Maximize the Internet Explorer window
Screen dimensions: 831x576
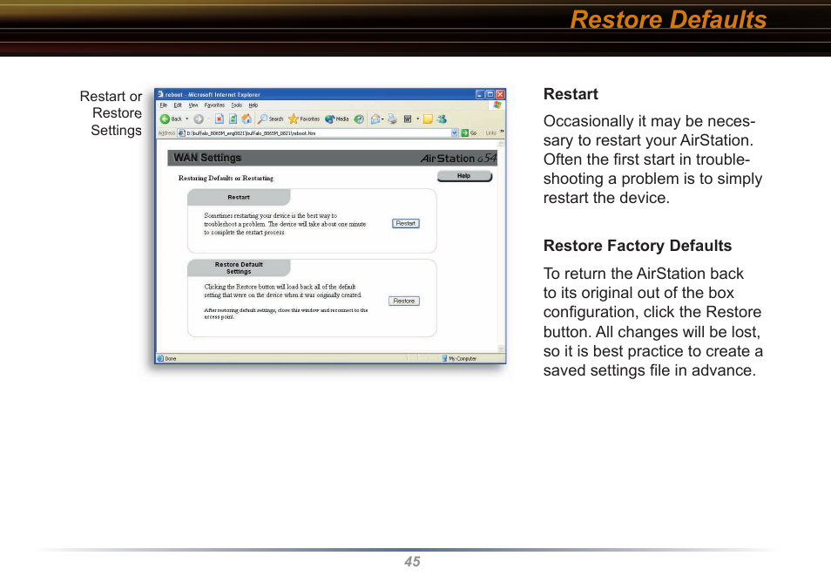(490, 94)
